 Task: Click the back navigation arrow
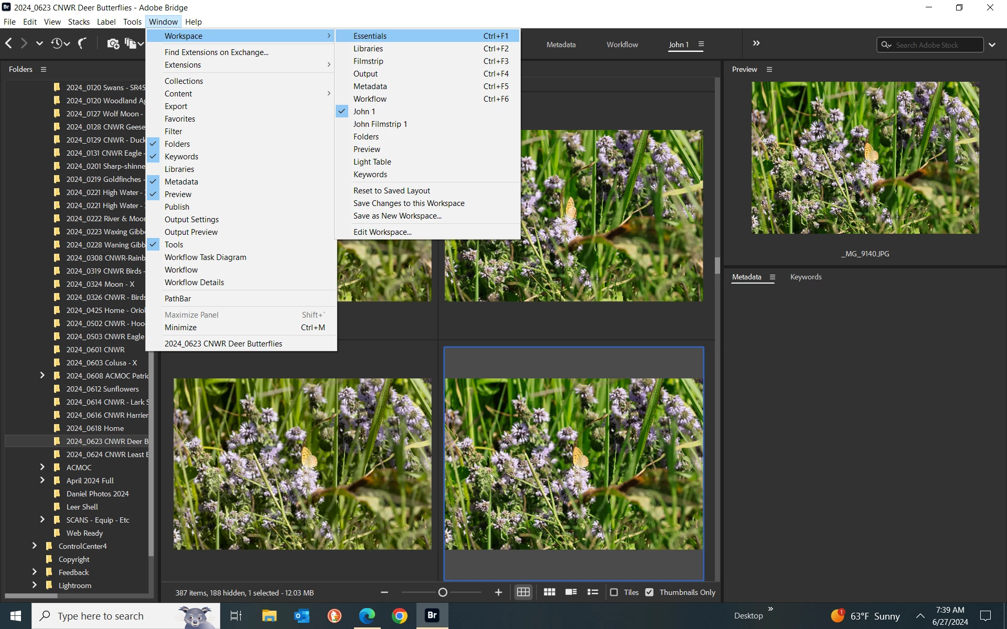point(9,44)
